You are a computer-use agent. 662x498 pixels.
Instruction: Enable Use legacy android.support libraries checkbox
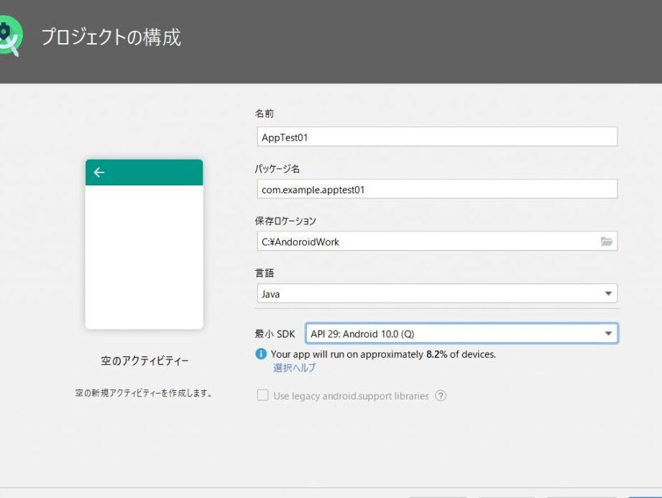click(x=262, y=395)
